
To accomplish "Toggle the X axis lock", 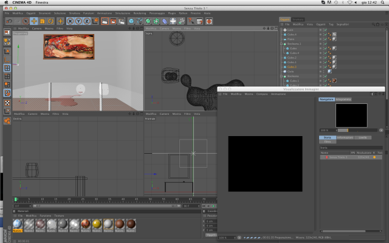I will tap(71, 21).
